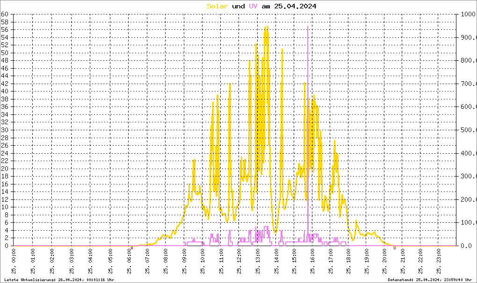Click the "Letzte Aktualisierung" timestamp text
The width and height of the screenshot is (477, 283).
(59, 279)
